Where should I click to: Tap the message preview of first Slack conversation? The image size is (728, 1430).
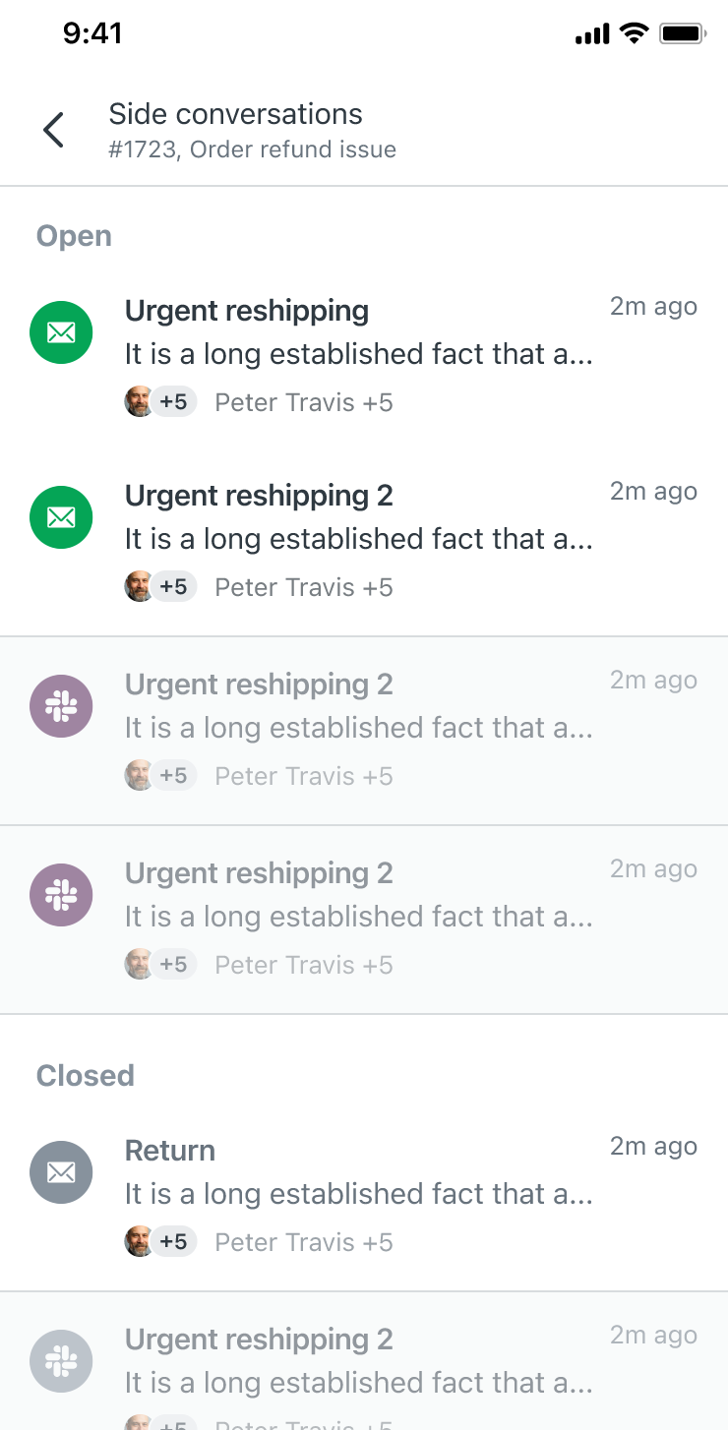(x=359, y=728)
